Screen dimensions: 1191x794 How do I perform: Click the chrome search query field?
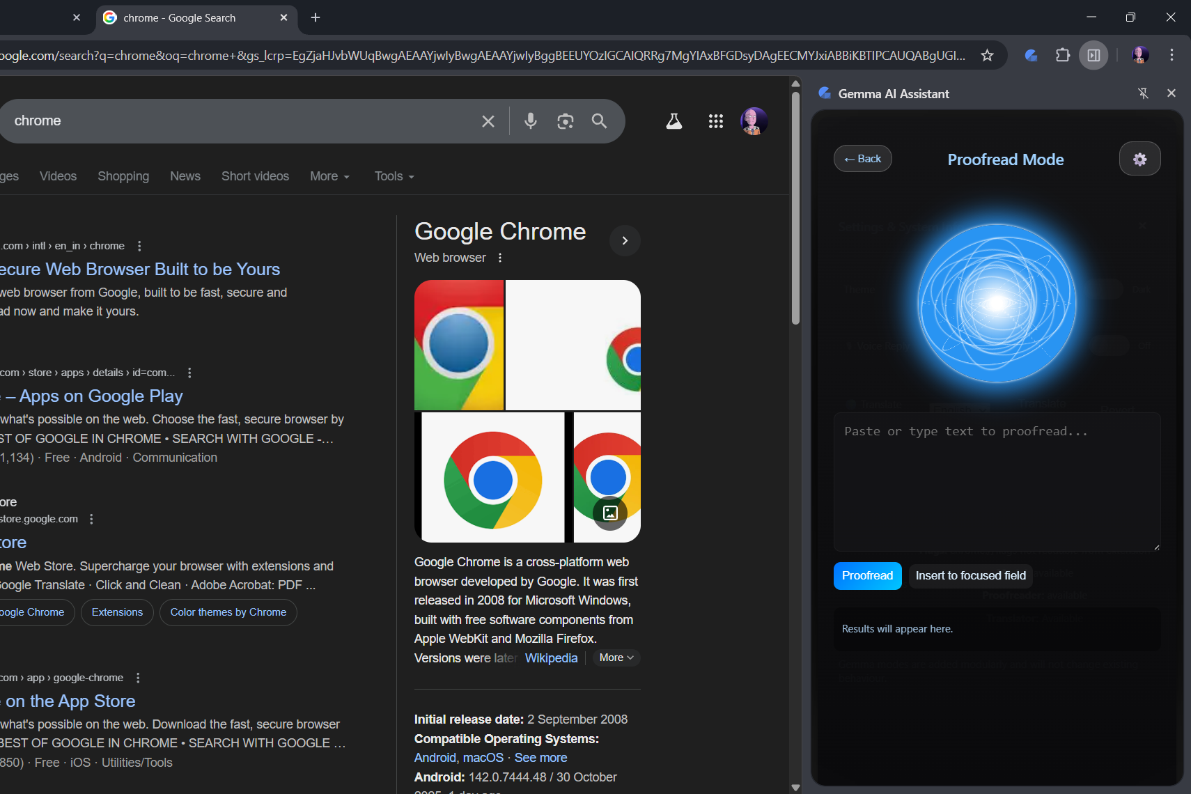pos(237,121)
